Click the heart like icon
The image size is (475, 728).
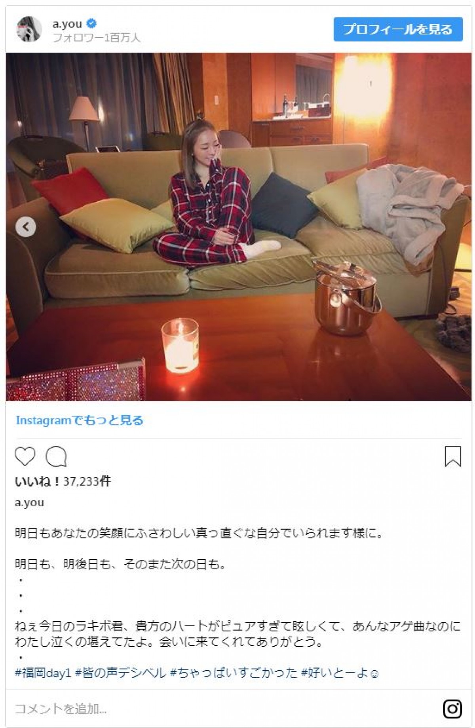pos(25,456)
